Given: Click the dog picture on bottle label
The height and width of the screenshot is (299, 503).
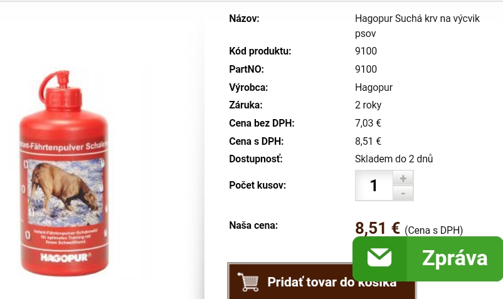Looking at the screenshot, I should point(65,192).
